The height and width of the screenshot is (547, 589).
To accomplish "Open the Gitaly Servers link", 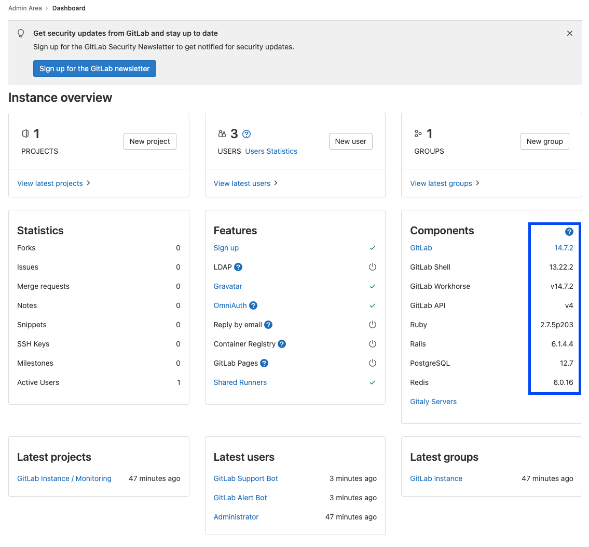I will point(433,402).
